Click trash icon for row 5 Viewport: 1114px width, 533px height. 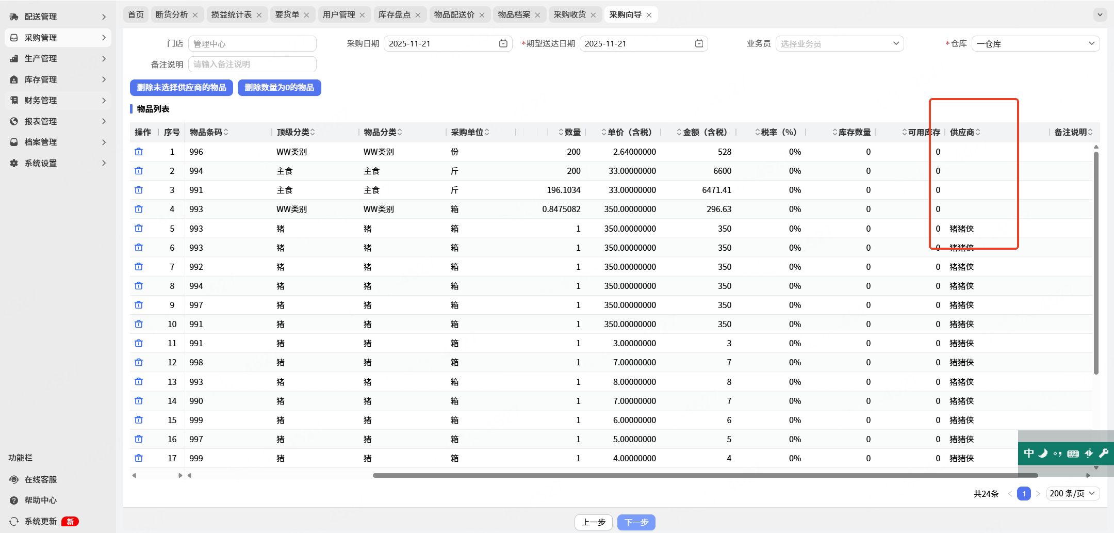139,229
